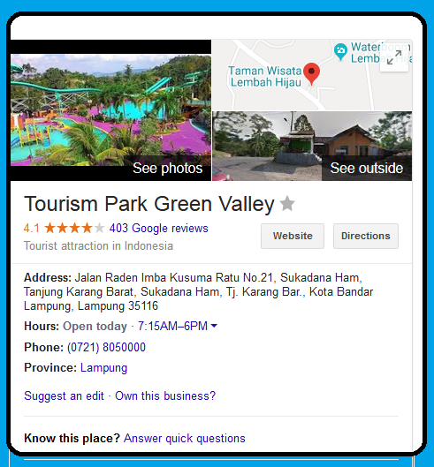Click the Waterboom camera marker icon on map
The image size is (434, 467).
[x=340, y=51]
